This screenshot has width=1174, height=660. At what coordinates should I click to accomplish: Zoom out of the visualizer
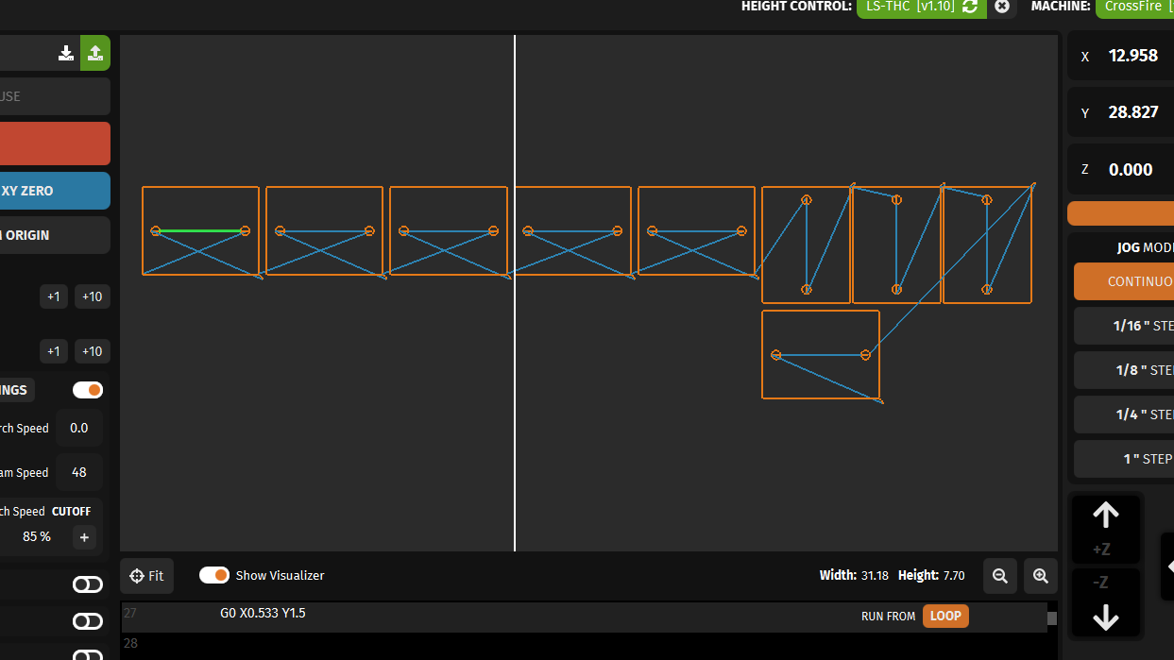coord(1000,575)
